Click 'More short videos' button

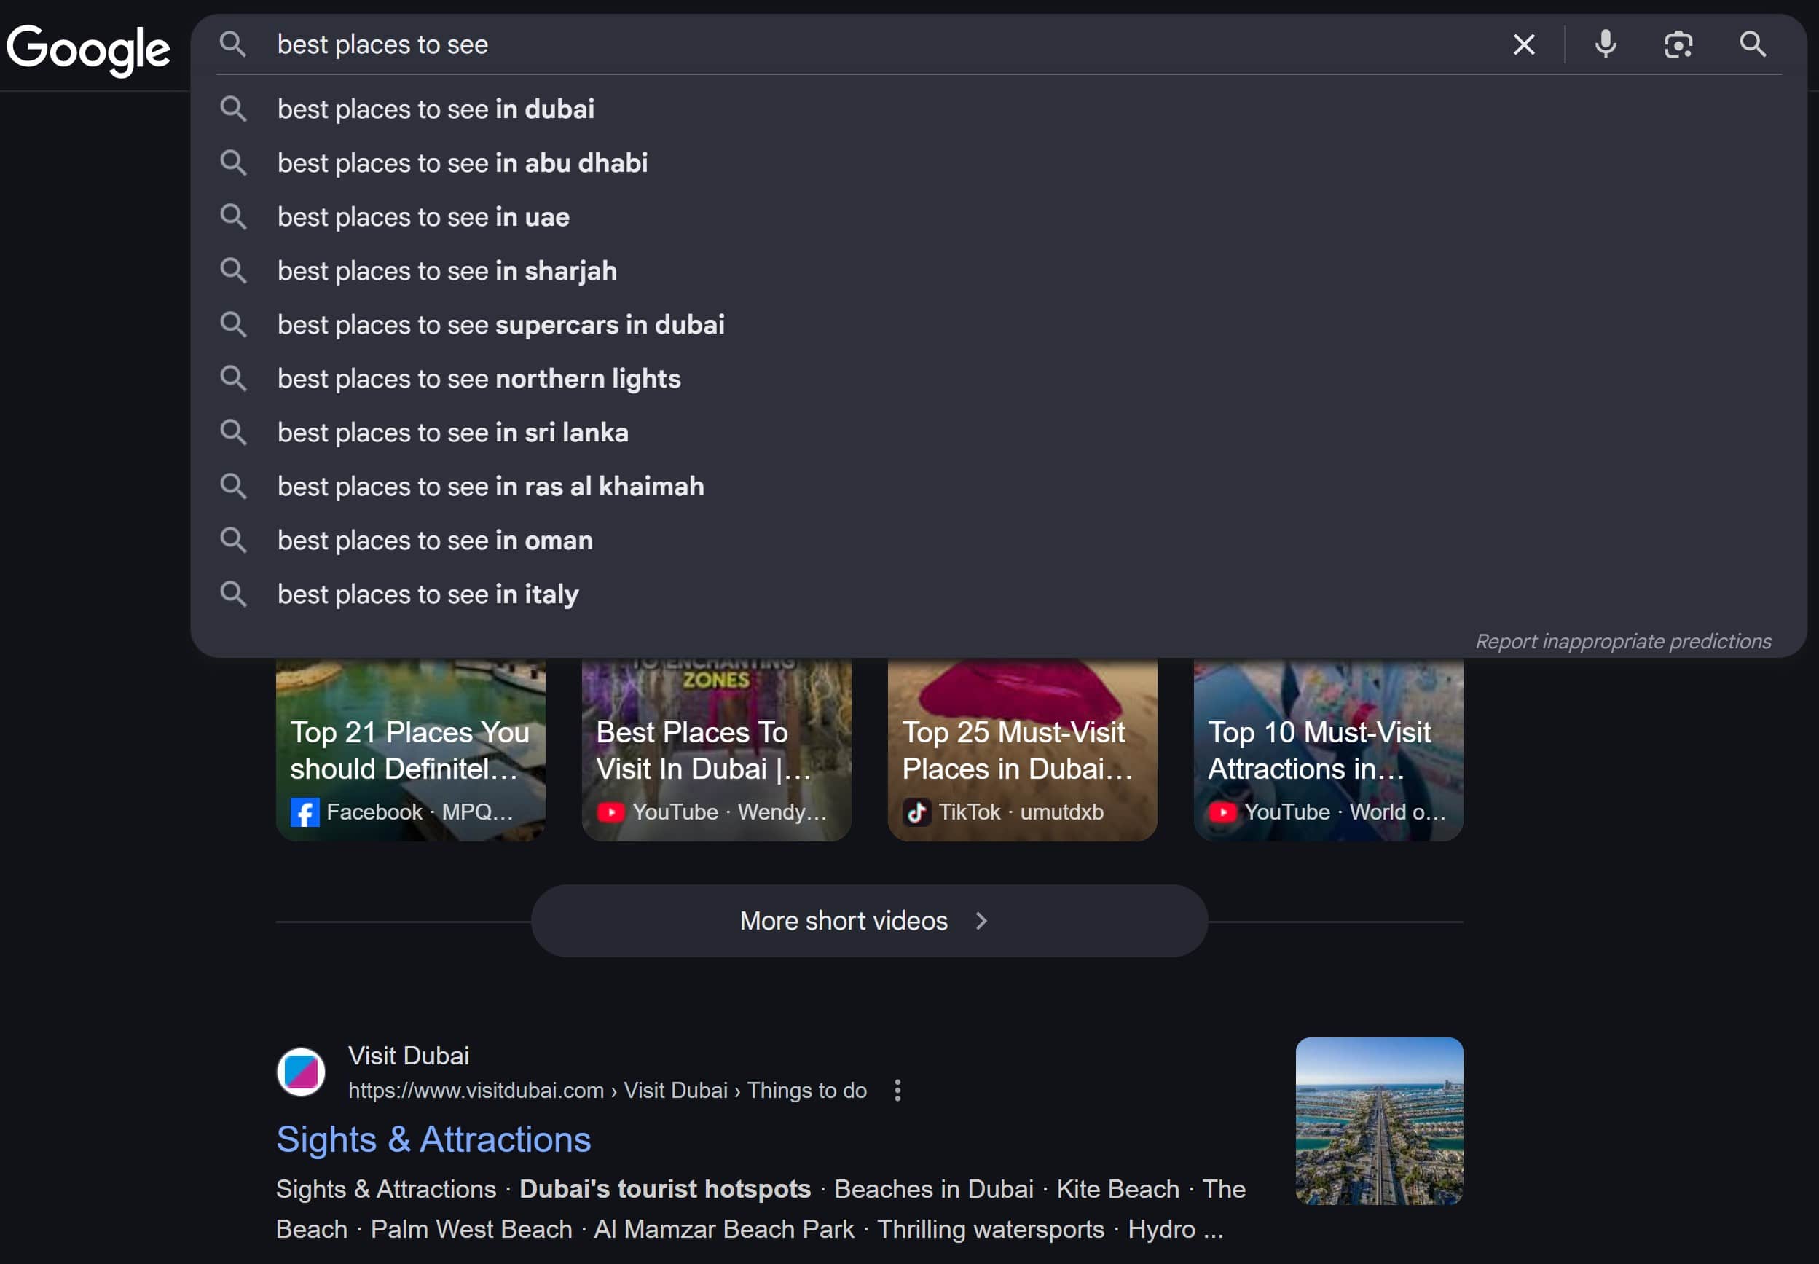point(869,920)
